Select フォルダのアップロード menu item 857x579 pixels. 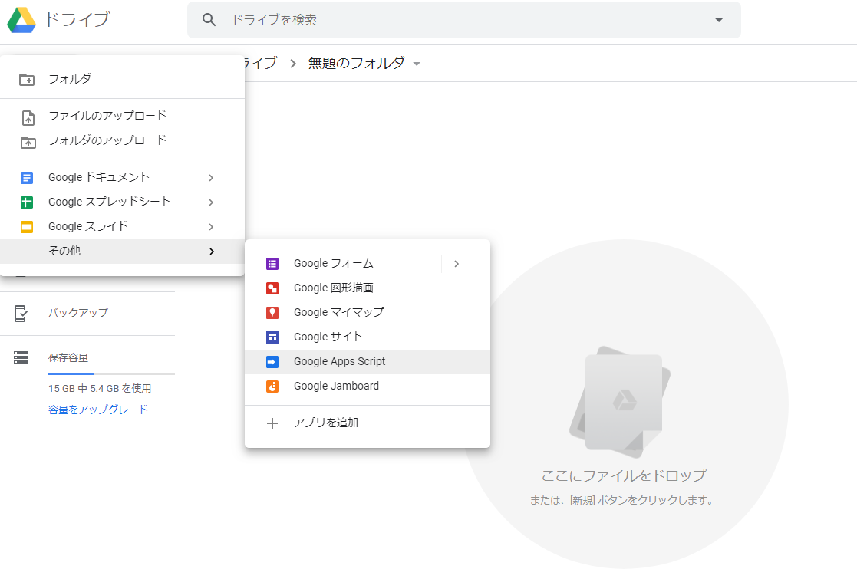point(107,140)
